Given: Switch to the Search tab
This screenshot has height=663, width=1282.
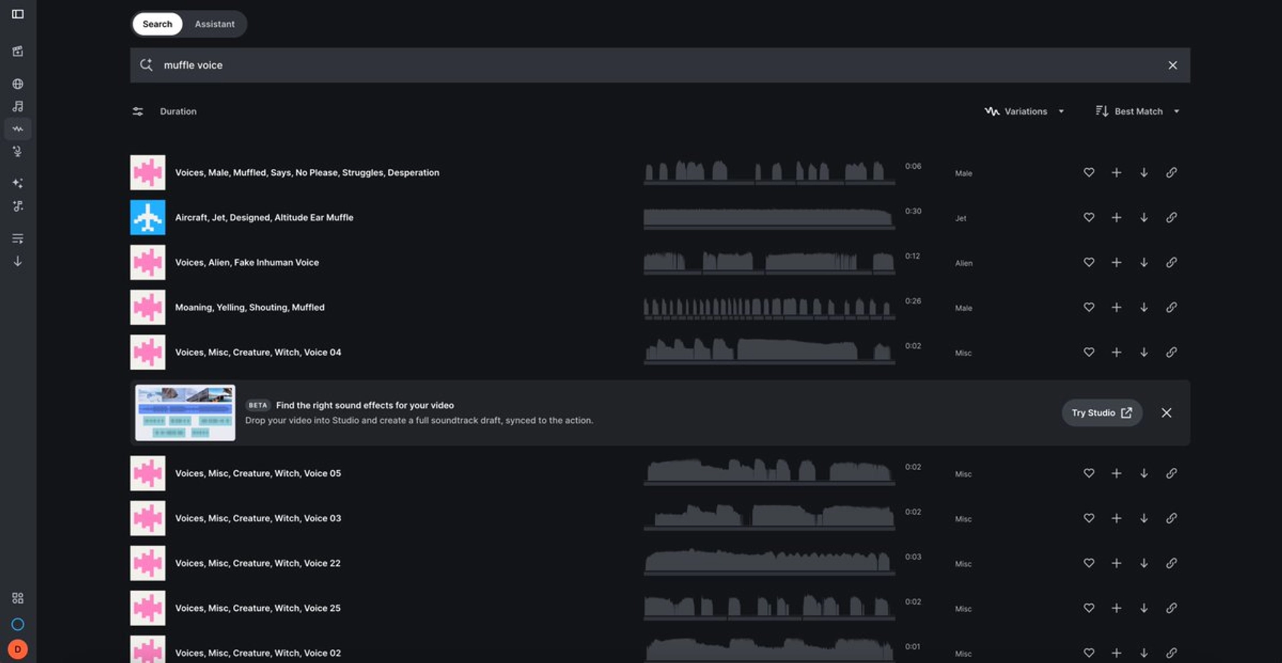Looking at the screenshot, I should (157, 24).
